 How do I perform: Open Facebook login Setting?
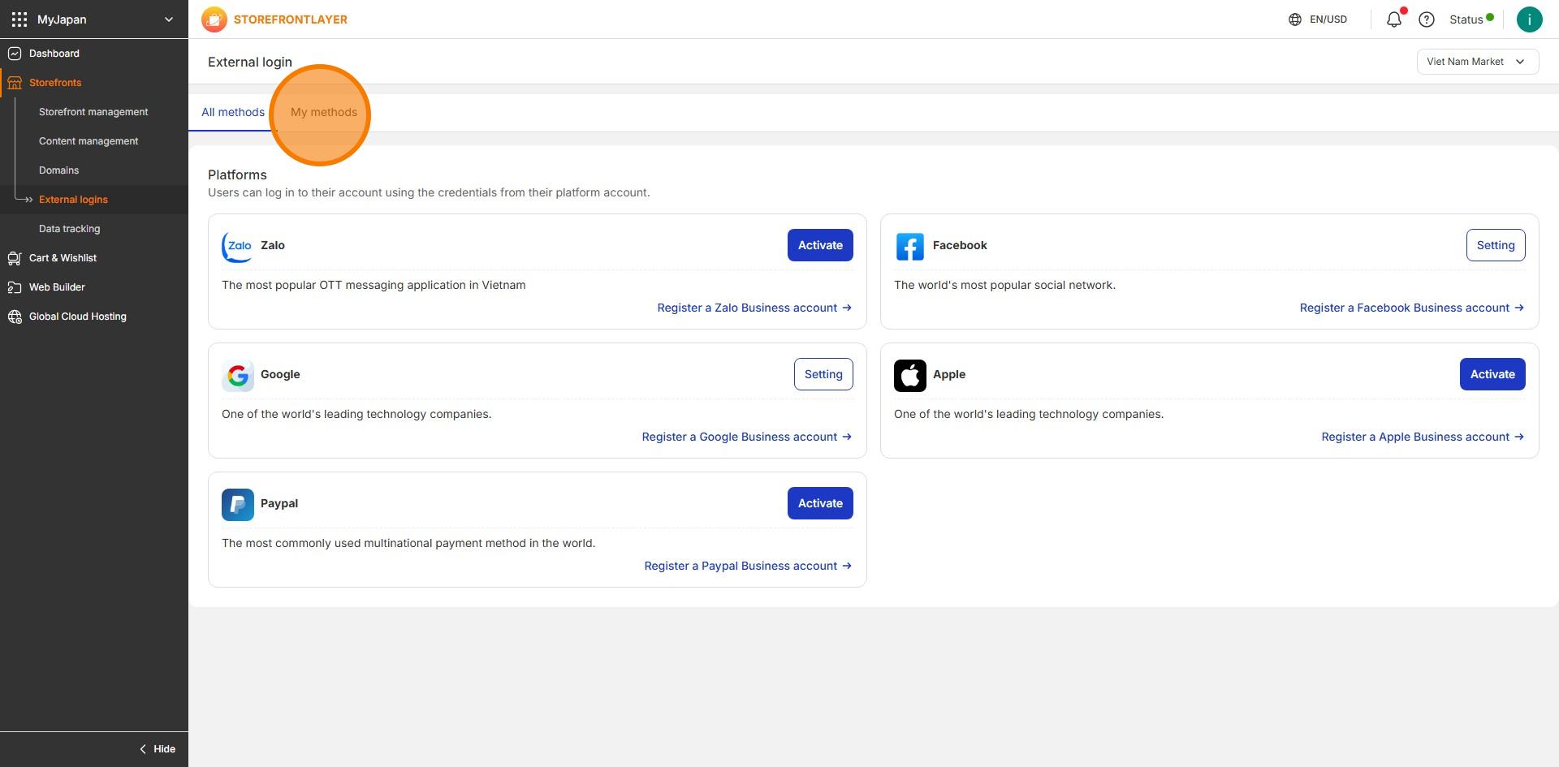click(1496, 245)
